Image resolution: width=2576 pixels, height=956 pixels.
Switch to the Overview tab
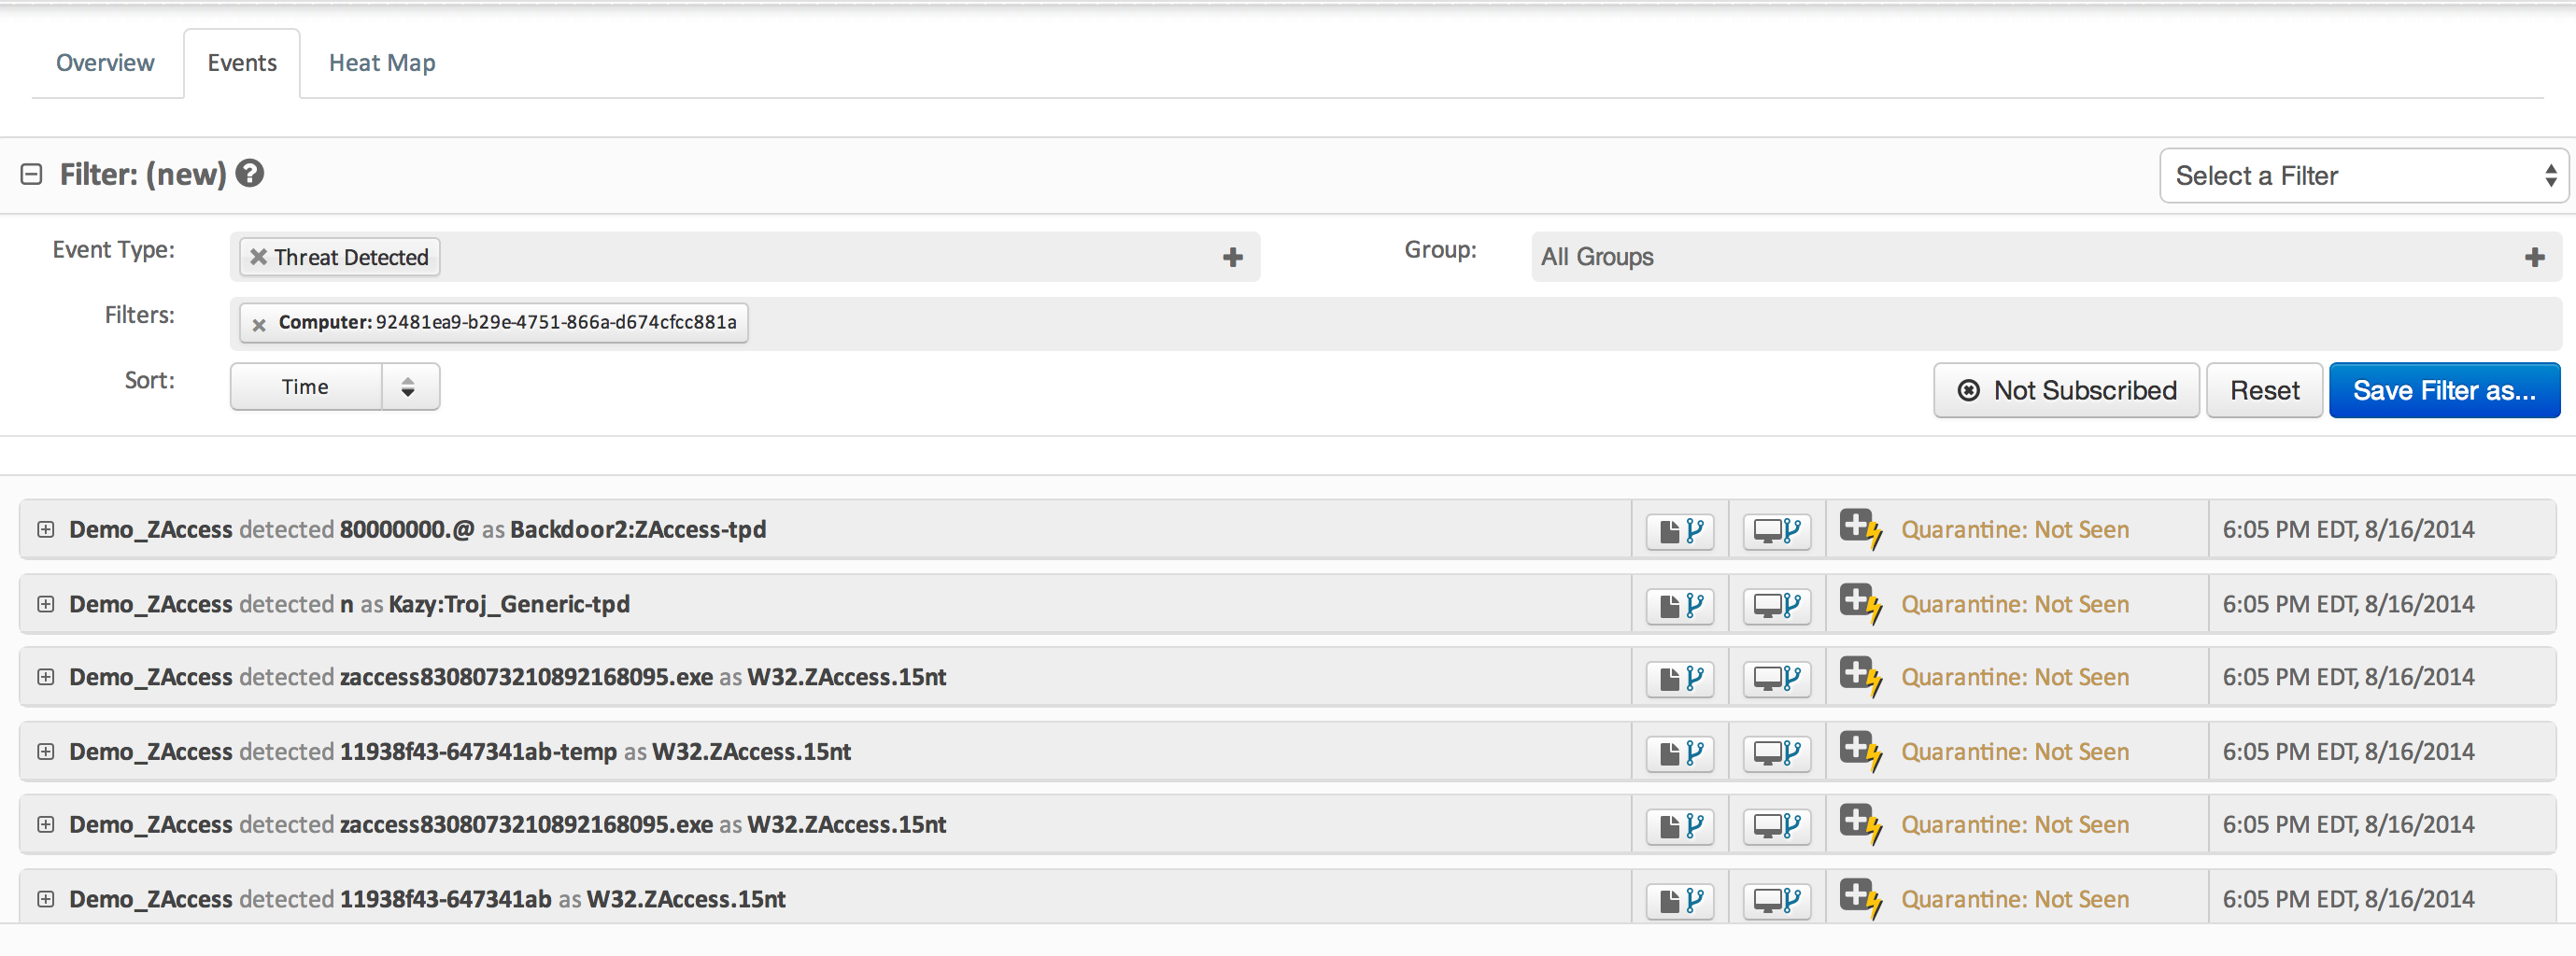click(x=105, y=63)
